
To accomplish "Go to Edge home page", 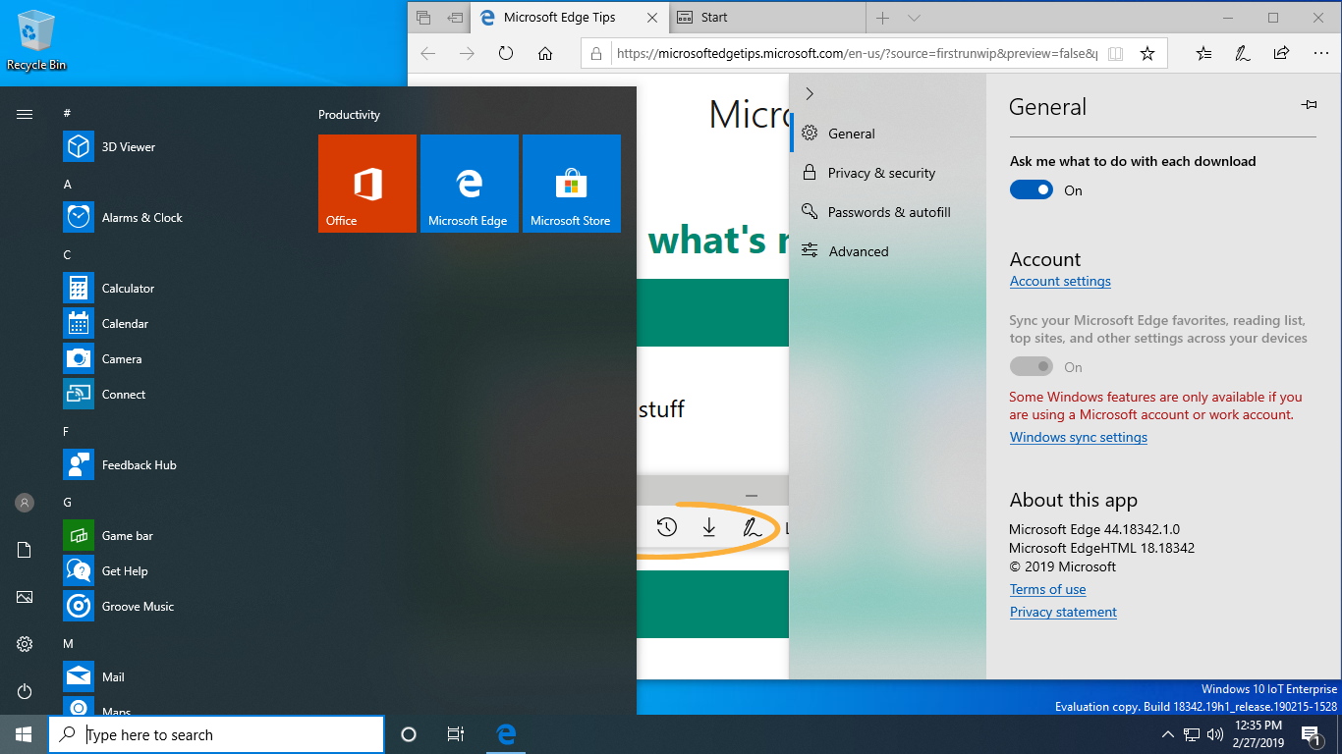I will pos(545,54).
